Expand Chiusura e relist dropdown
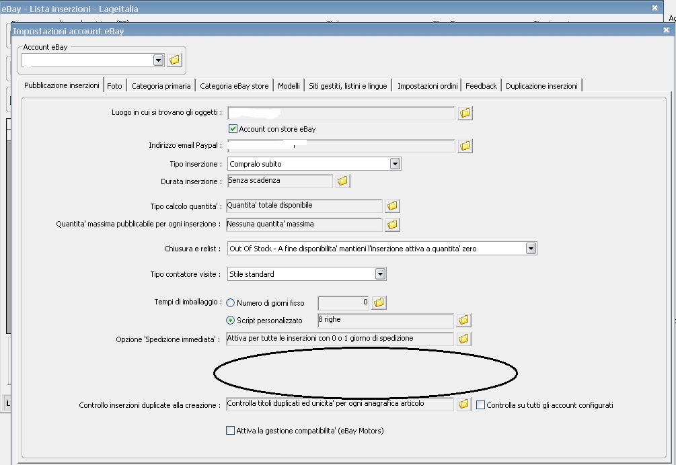Image resolution: width=676 pixels, height=465 pixels. 531,249
